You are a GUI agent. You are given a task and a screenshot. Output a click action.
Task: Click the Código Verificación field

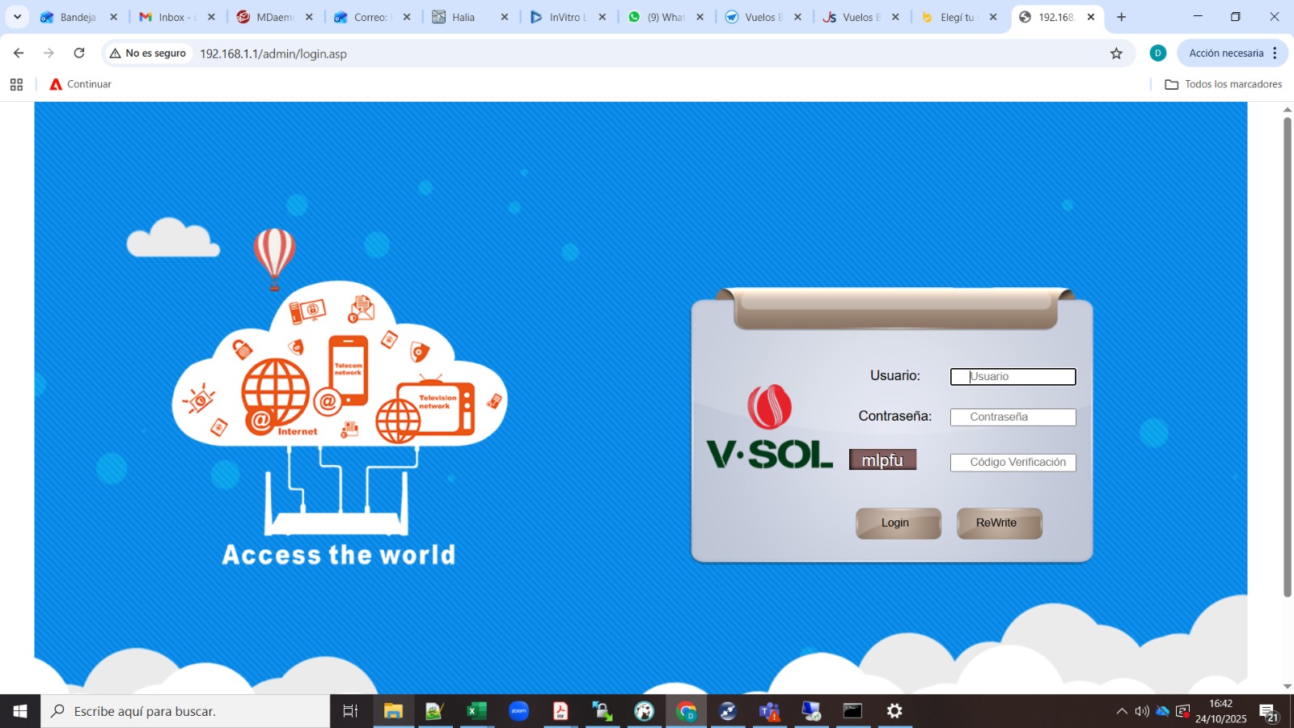(x=1013, y=463)
